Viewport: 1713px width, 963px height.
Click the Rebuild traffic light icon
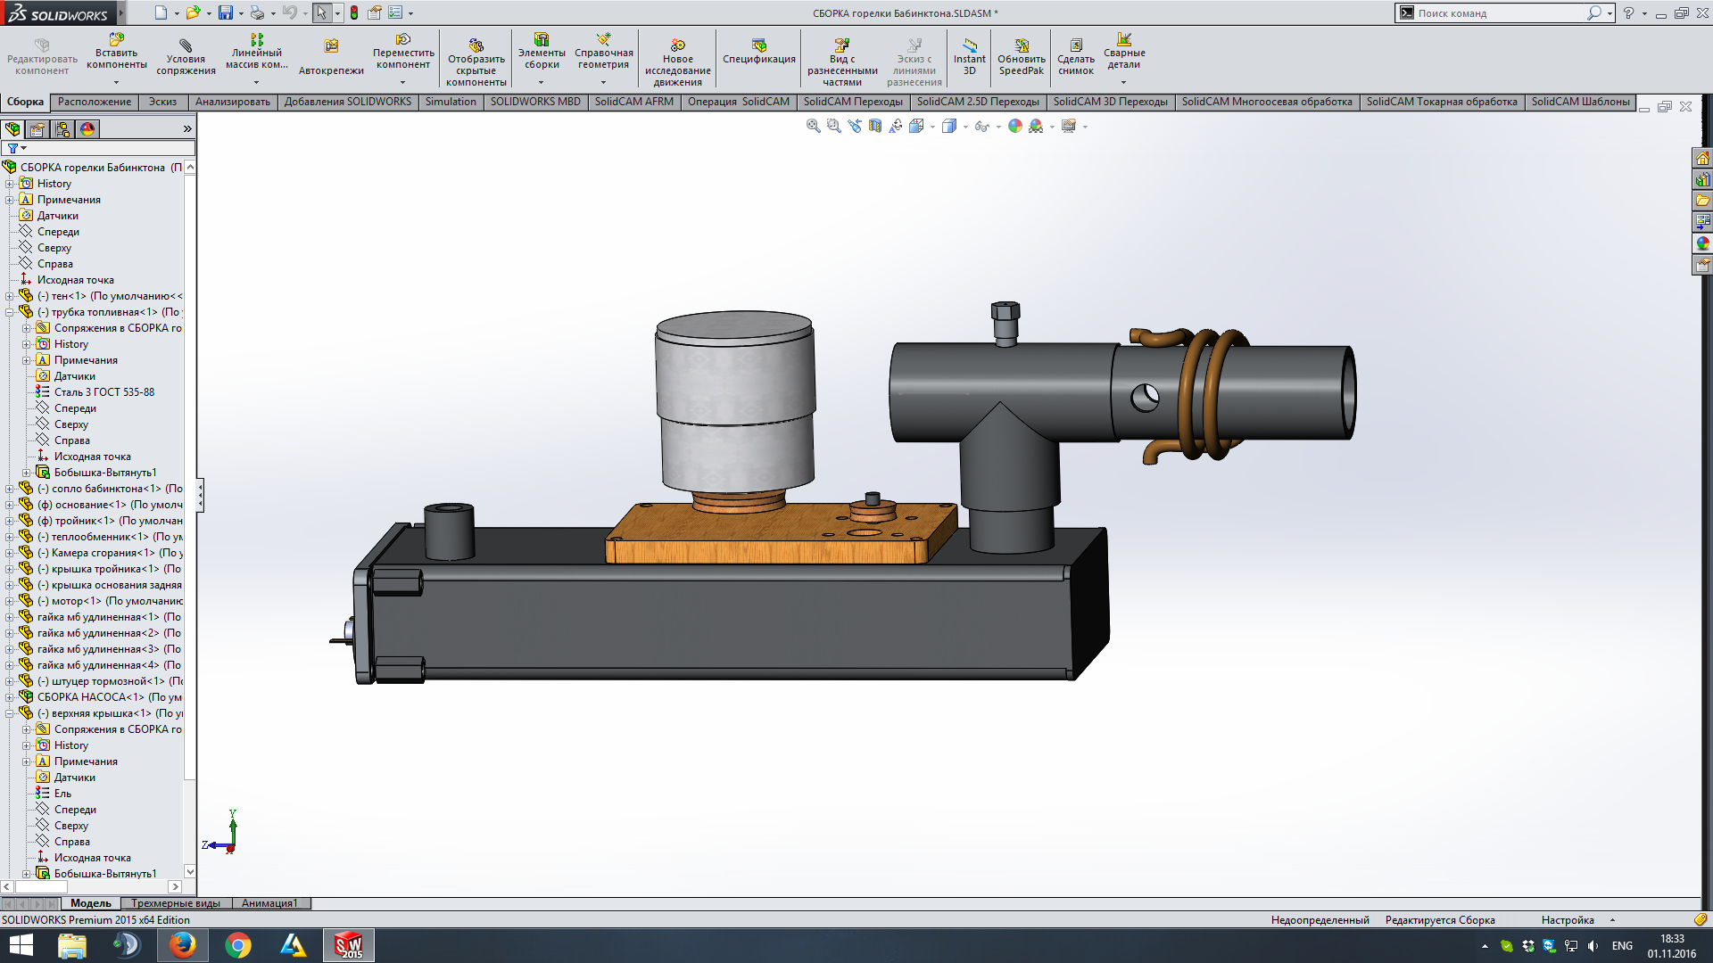(354, 12)
